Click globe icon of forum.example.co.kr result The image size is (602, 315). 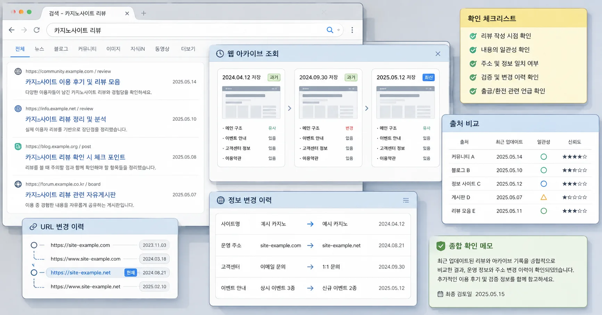point(18,184)
